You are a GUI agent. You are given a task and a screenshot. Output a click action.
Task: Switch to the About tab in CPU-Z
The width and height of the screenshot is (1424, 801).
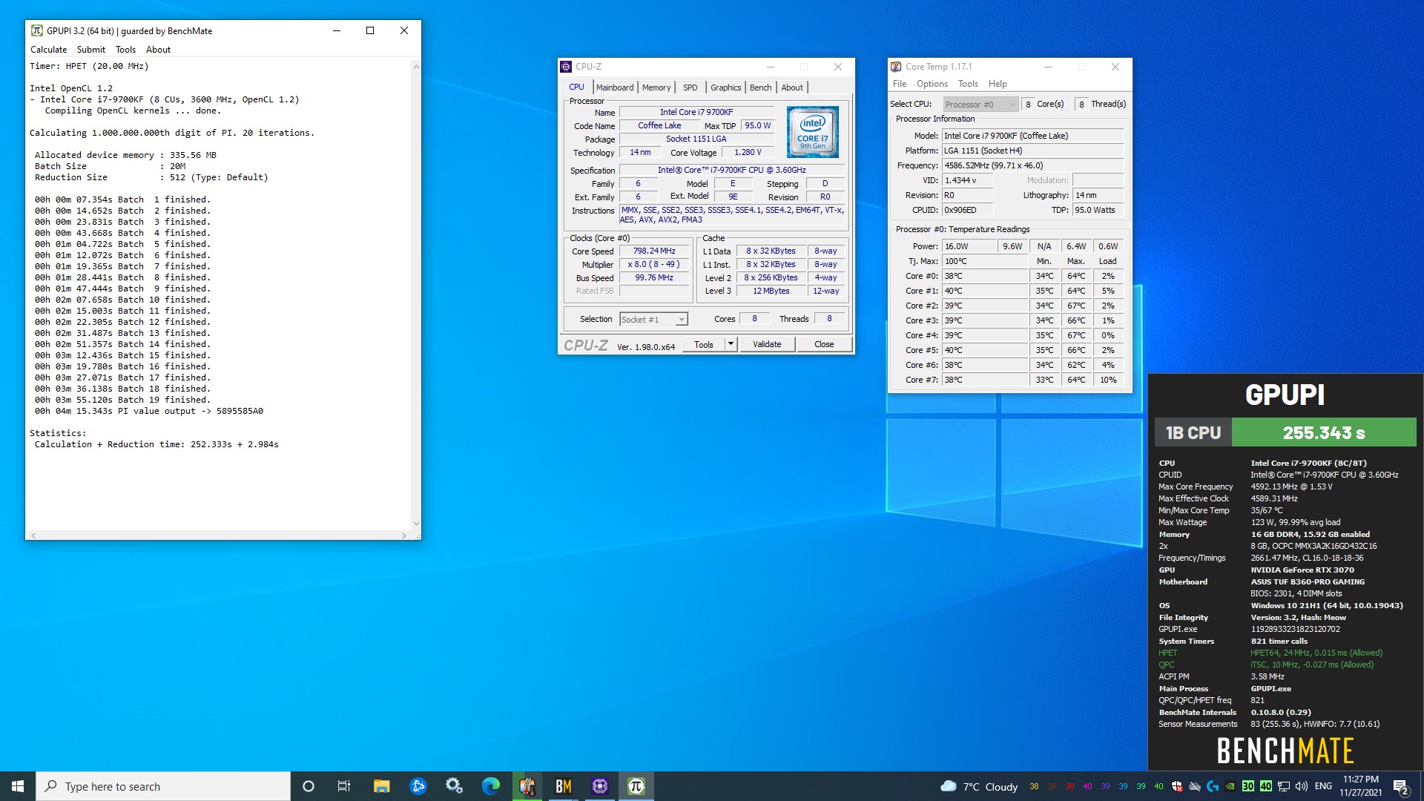792,88
